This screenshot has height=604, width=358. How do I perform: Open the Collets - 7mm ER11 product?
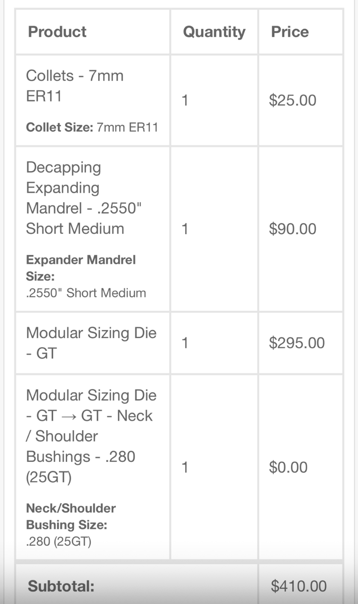75,86
